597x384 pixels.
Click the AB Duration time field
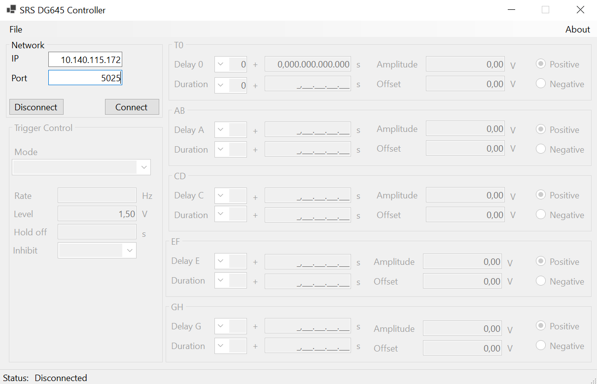coord(308,149)
